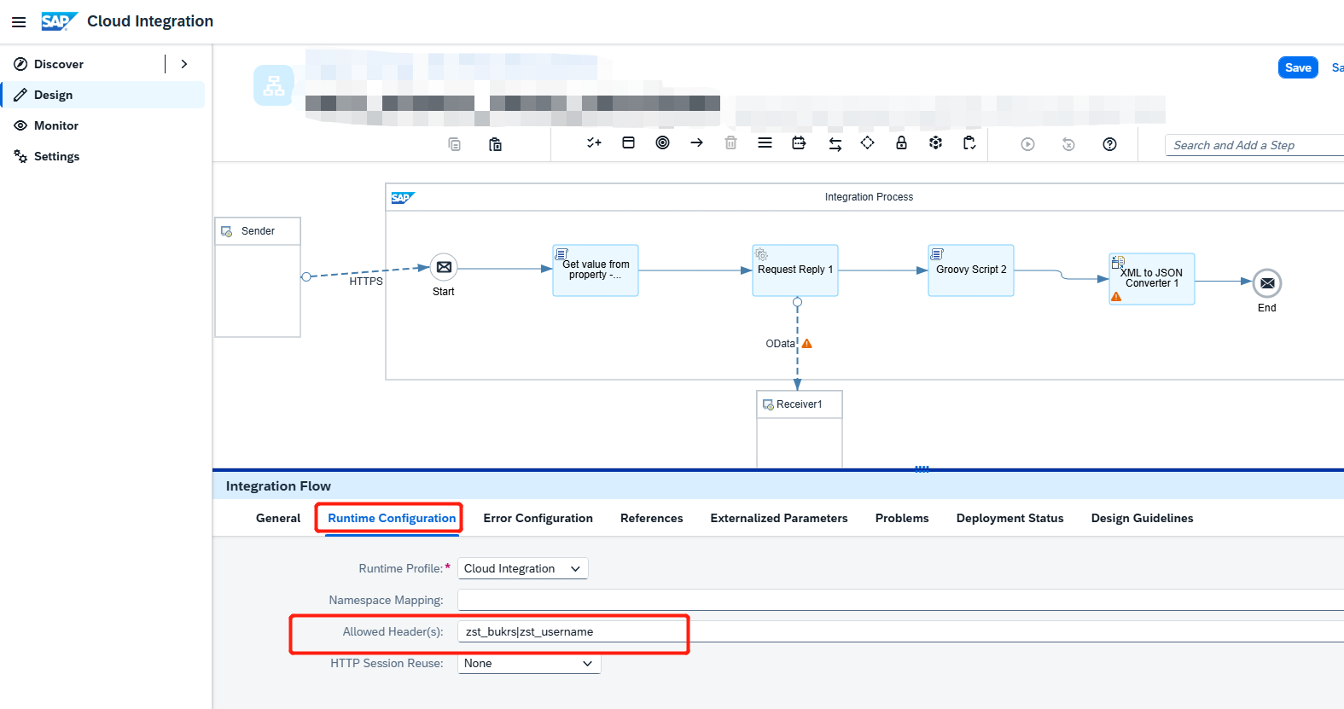The height and width of the screenshot is (709, 1344).
Task: Open the Monitor section
Action: click(x=56, y=125)
